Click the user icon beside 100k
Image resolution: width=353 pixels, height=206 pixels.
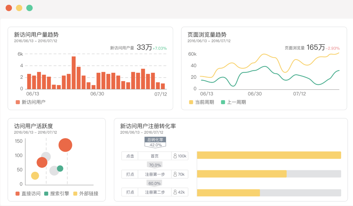tap(175, 156)
